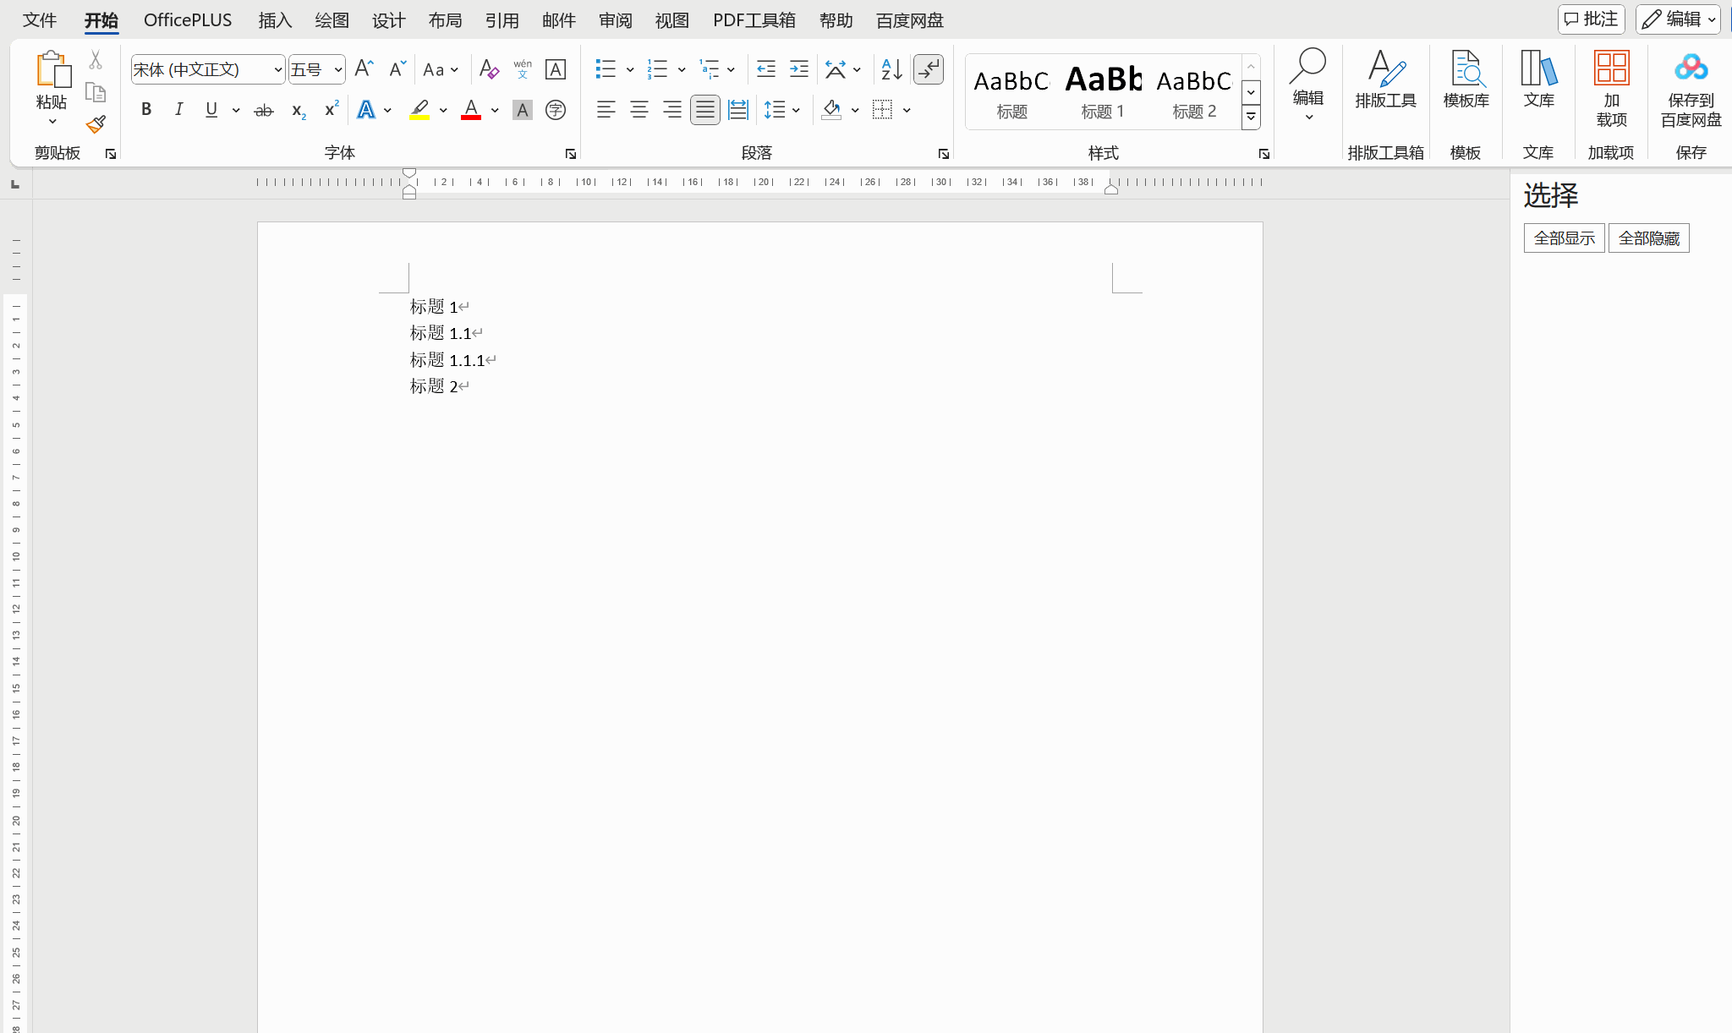Toggle Bold formatting
The image size is (1732, 1033).
[146, 110]
